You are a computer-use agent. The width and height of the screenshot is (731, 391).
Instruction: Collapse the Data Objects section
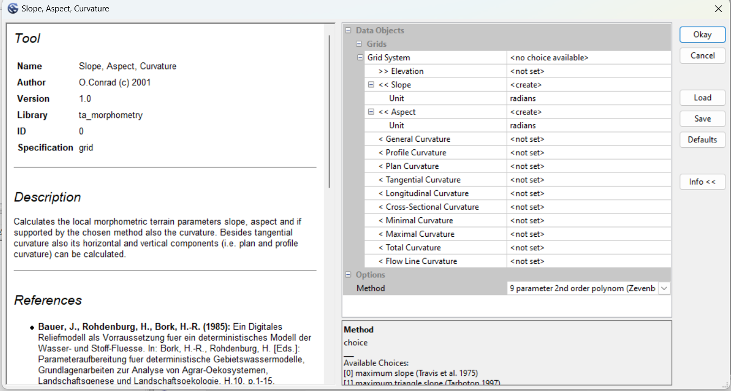click(x=348, y=30)
